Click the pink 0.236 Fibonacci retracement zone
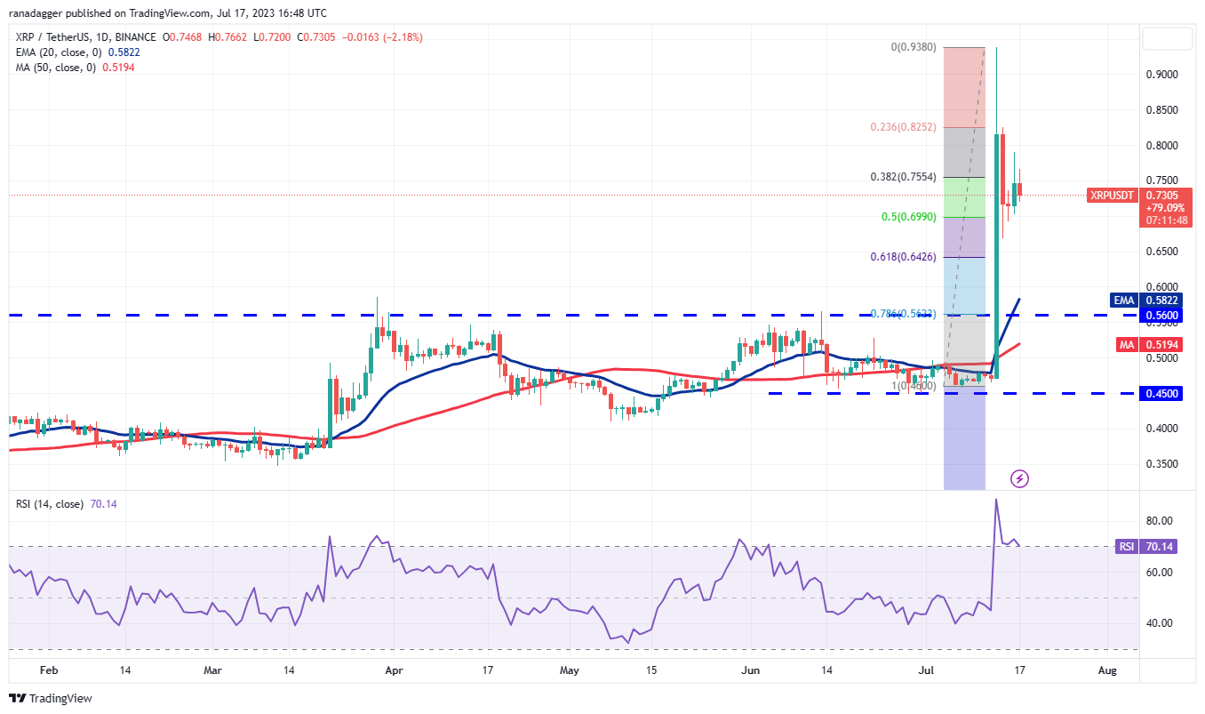The width and height of the screenshot is (1205, 714). (x=964, y=87)
